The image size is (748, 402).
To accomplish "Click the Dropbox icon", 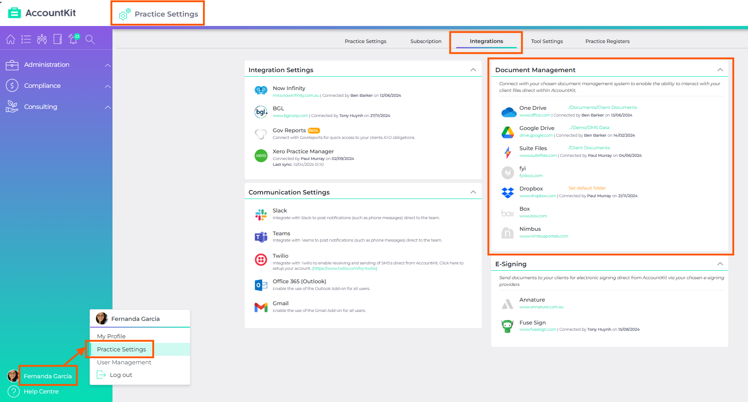I will coord(507,193).
